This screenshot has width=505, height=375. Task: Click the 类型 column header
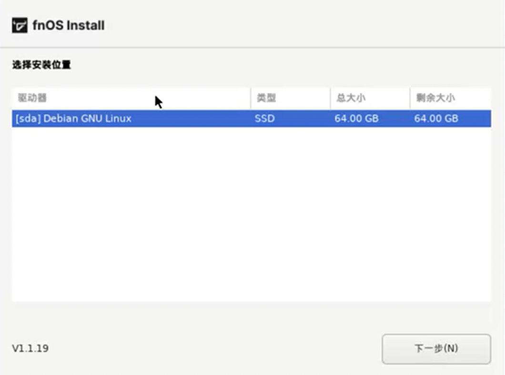(291, 98)
